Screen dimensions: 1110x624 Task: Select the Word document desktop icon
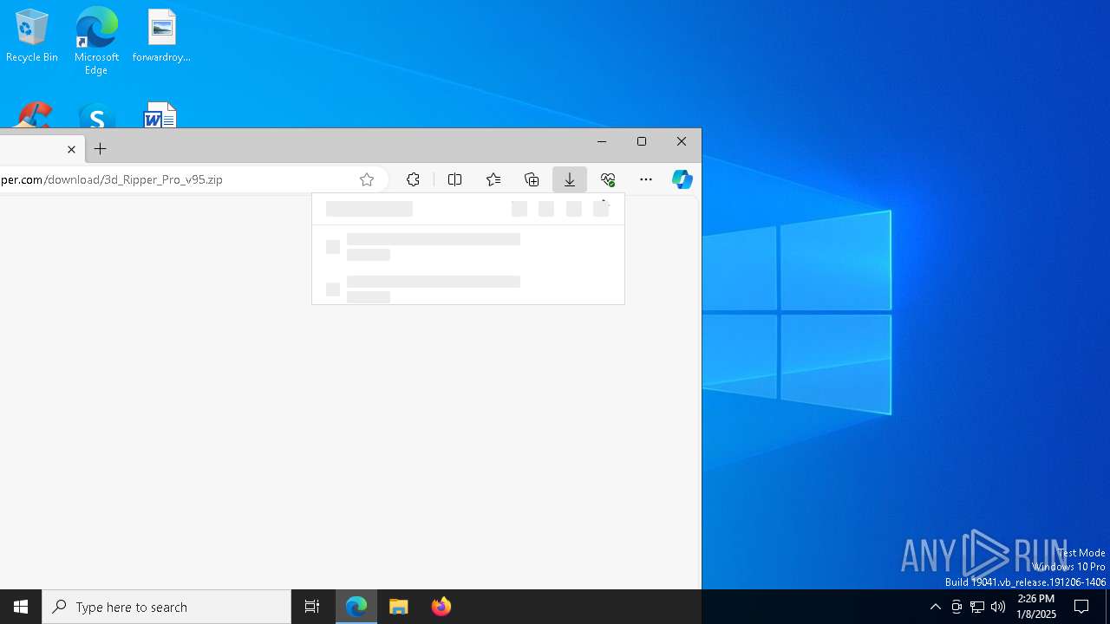[x=160, y=115]
